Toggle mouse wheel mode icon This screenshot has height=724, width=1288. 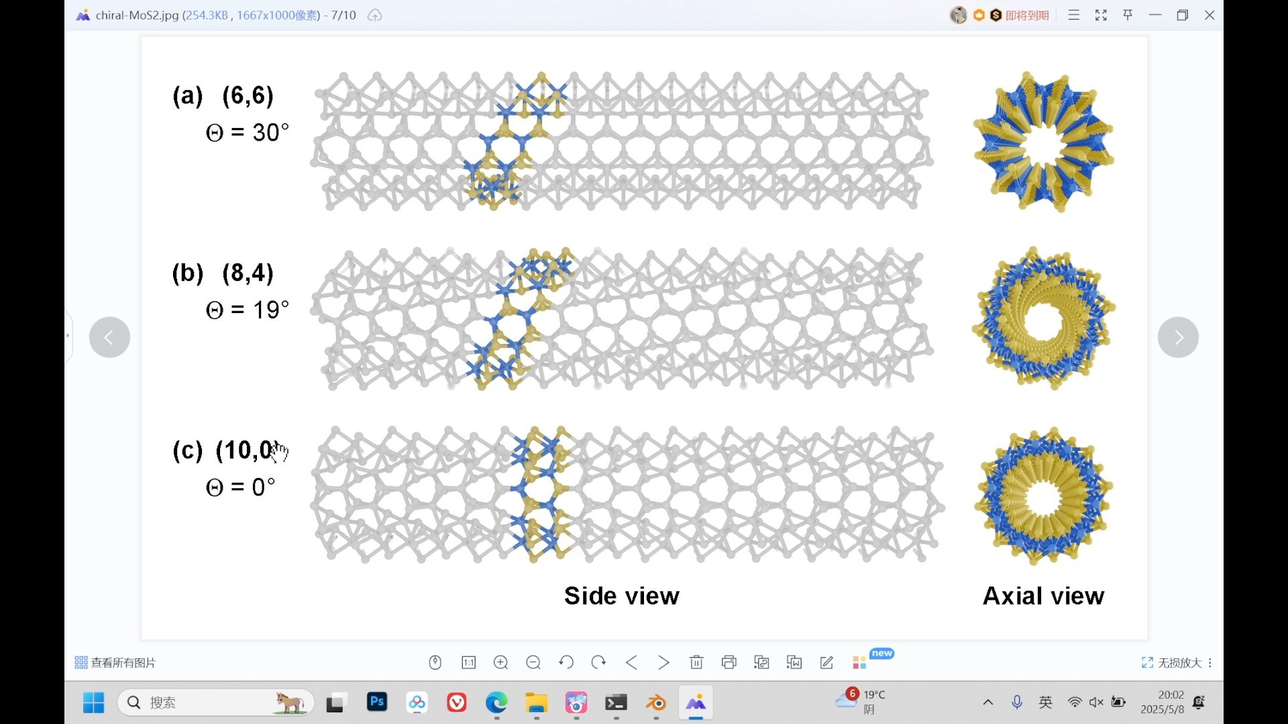[435, 662]
